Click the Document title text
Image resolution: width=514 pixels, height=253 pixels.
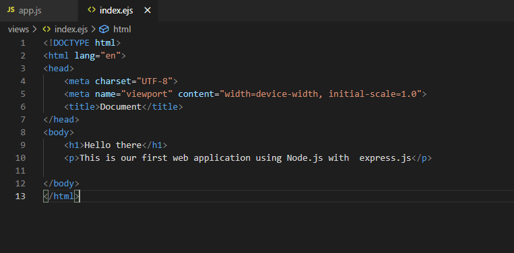[x=121, y=107]
